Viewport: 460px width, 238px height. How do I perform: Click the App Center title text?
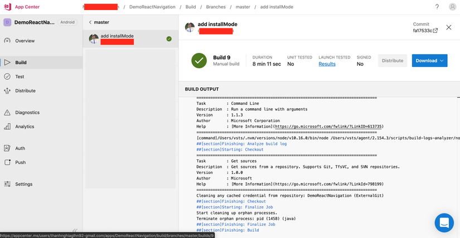point(27,7)
